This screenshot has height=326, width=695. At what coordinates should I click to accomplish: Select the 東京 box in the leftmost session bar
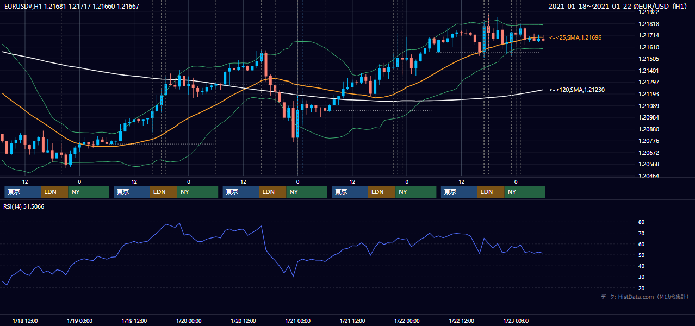coord(23,192)
